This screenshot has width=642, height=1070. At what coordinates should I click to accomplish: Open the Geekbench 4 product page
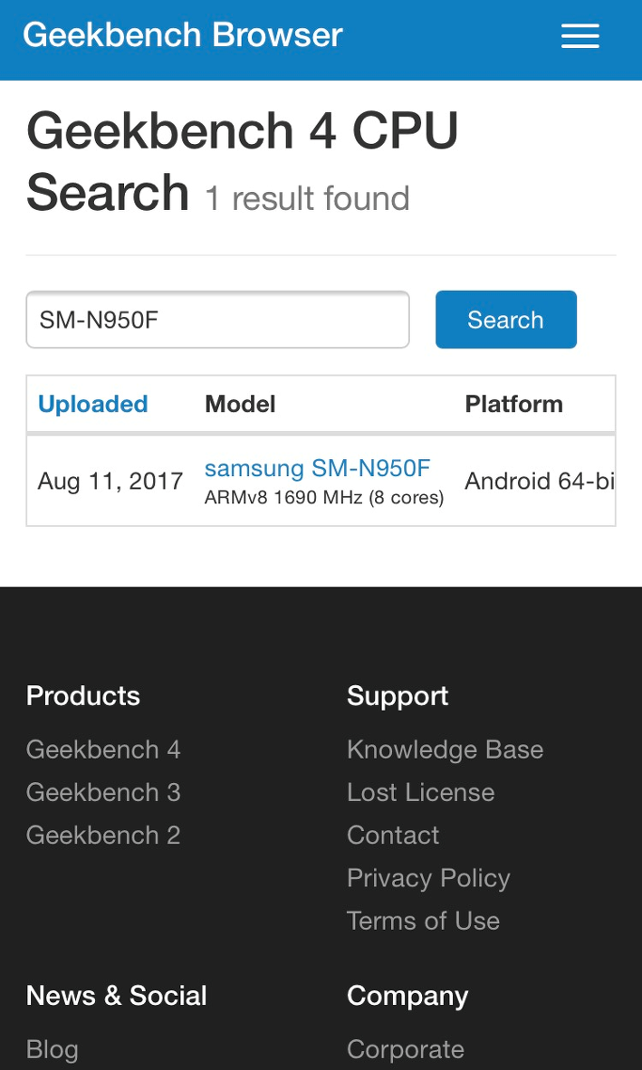[x=102, y=749]
